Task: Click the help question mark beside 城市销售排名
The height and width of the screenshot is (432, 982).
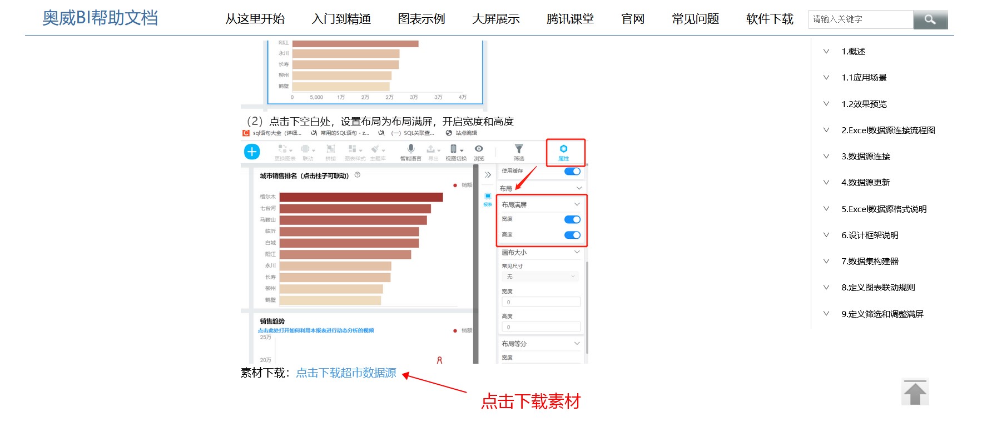Action: 358,175
